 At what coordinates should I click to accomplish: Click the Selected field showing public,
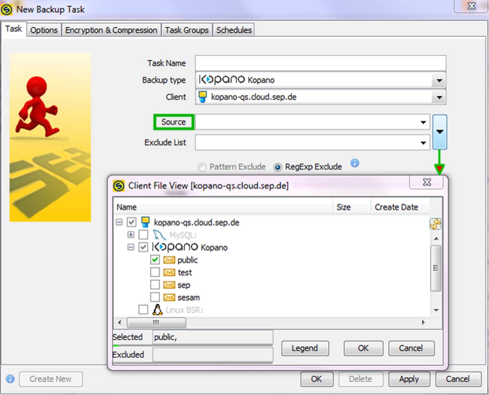pos(213,337)
